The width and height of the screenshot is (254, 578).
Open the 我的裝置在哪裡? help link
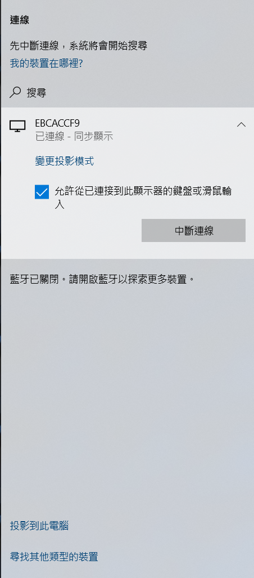pyautogui.click(x=47, y=64)
